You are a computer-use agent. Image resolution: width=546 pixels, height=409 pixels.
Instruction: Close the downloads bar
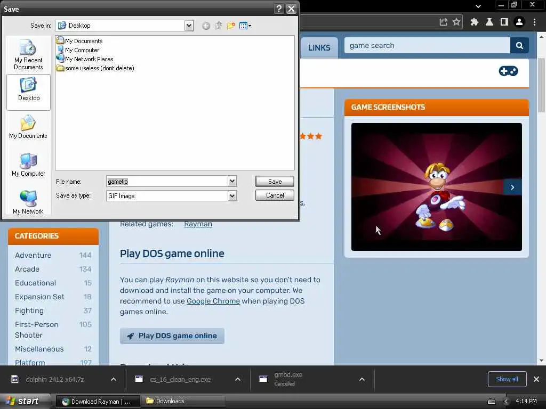[536, 379]
